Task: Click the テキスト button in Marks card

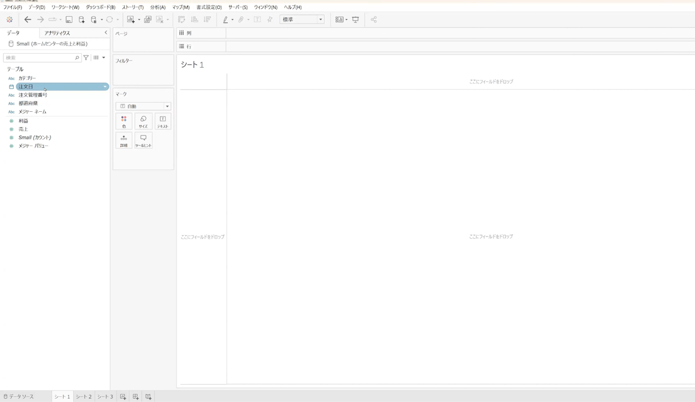Action: pos(163,121)
